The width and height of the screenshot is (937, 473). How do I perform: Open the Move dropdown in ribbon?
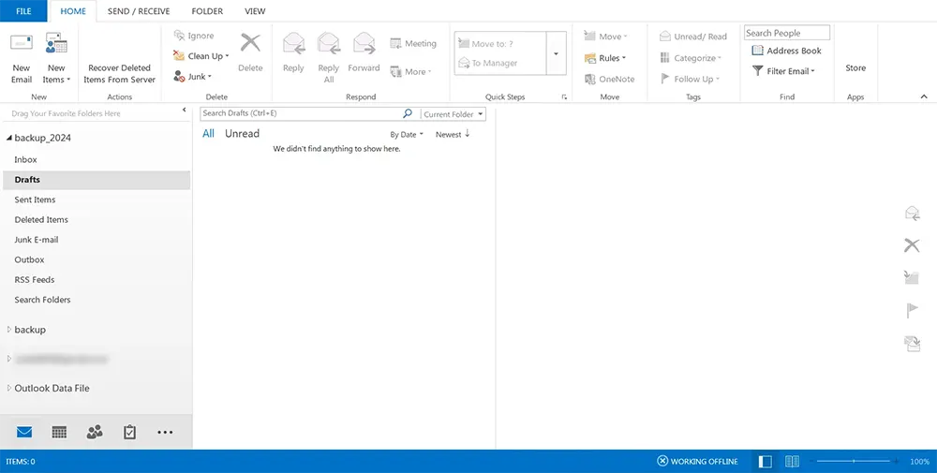[x=605, y=37]
